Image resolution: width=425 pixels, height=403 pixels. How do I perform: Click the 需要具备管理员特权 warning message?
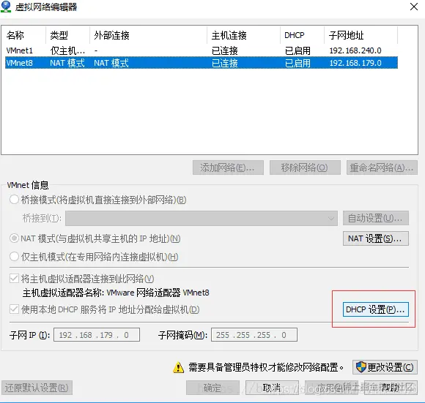tap(266, 367)
